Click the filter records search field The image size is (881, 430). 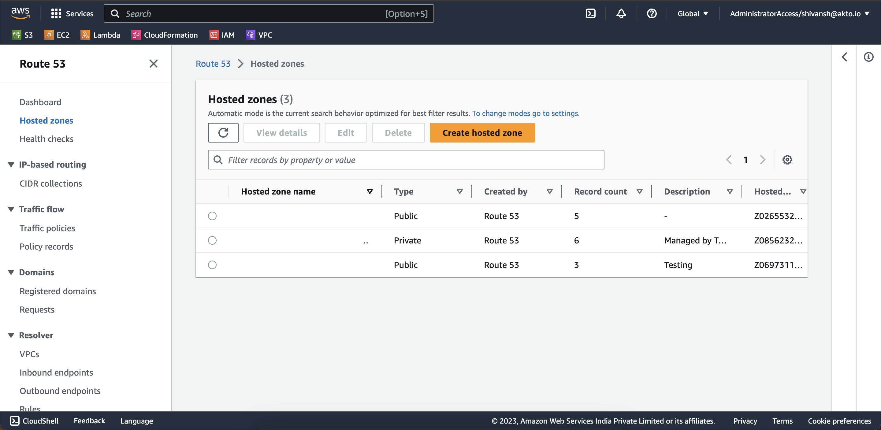coord(406,160)
